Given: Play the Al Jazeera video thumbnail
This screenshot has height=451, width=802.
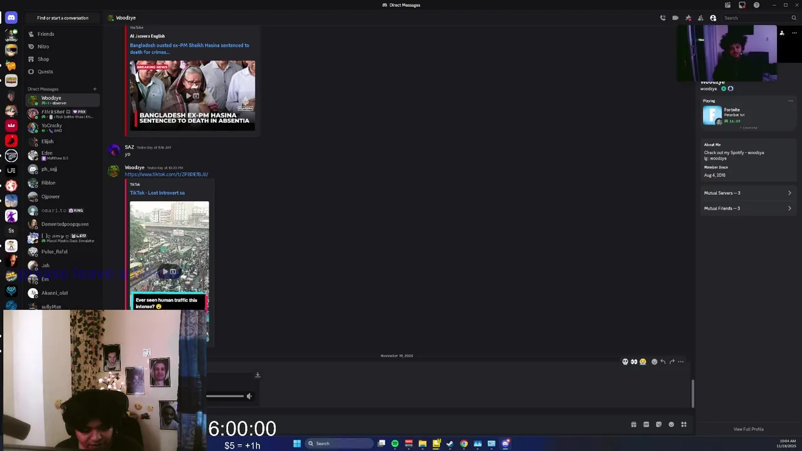Looking at the screenshot, I should click(192, 95).
